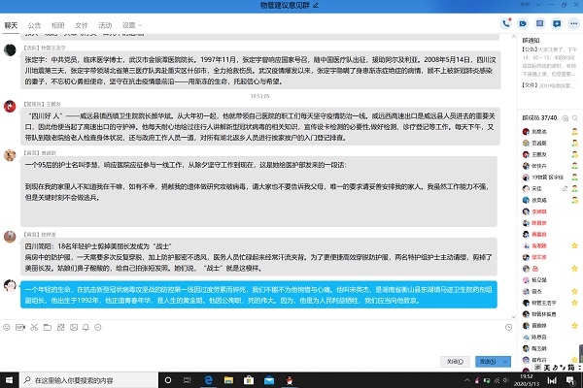Image resolution: width=583 pixels, height=388 pixels.
Task: Click the bell reminder icon
Action: (x=86, y=327)
